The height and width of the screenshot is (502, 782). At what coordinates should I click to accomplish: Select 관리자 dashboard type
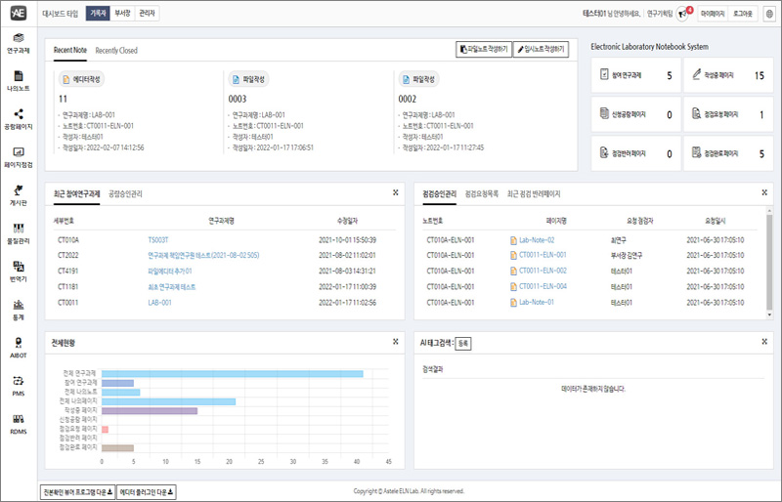click(147, 14)
